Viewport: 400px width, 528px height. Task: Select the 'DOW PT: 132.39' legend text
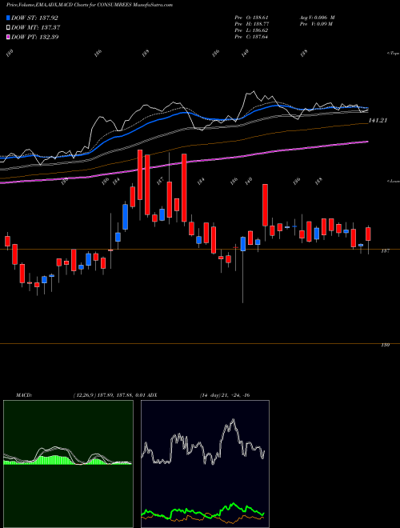coord(35,37)
